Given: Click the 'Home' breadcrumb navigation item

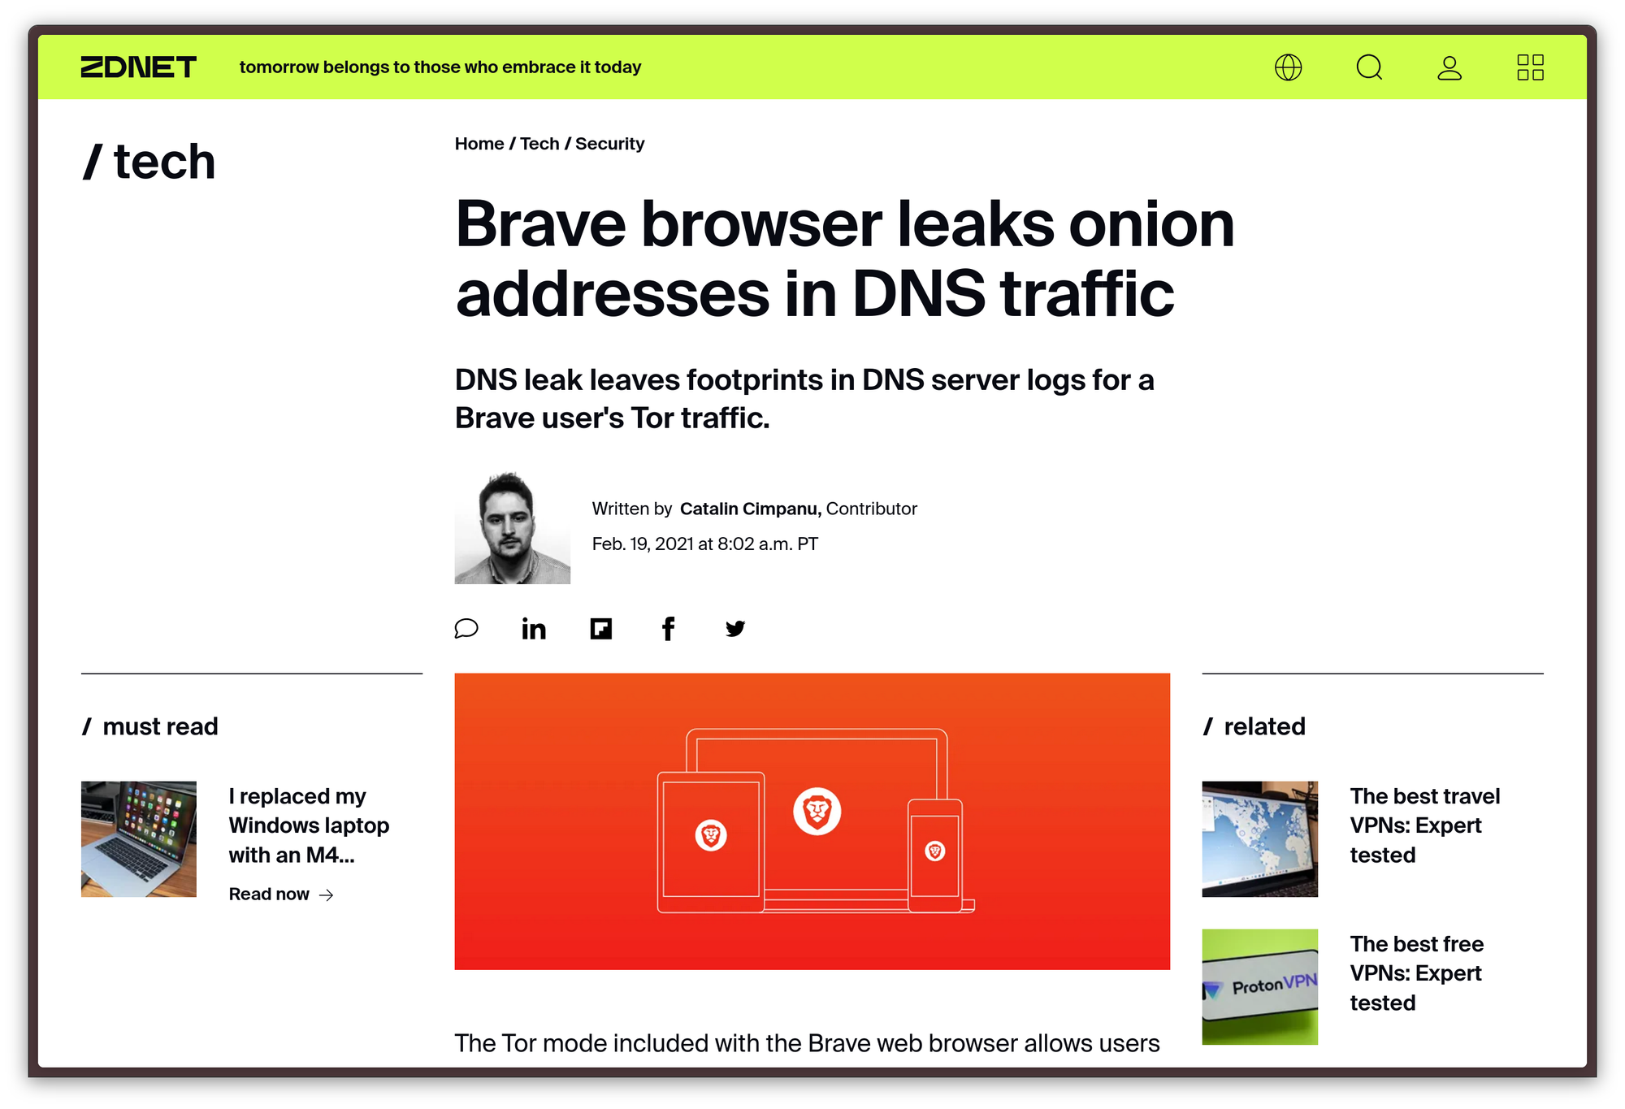Looking at the screenshot, I should [480, 145].
